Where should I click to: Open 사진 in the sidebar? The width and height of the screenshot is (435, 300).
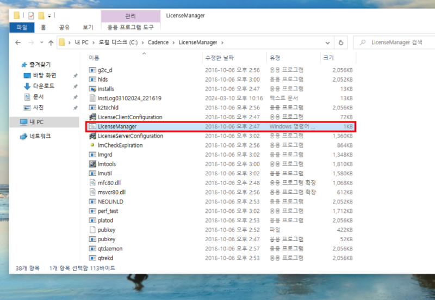[x=39, y=107]
